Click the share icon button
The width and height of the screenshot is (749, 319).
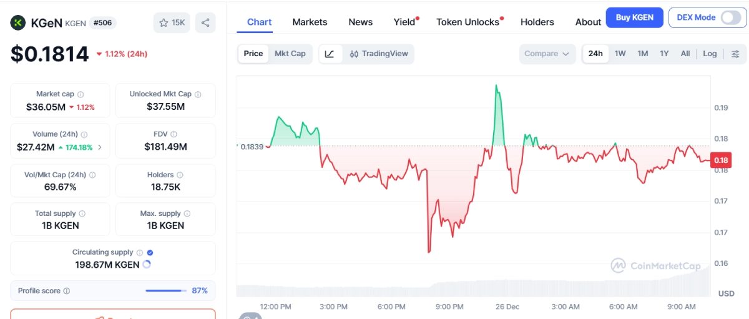point(205,23)
